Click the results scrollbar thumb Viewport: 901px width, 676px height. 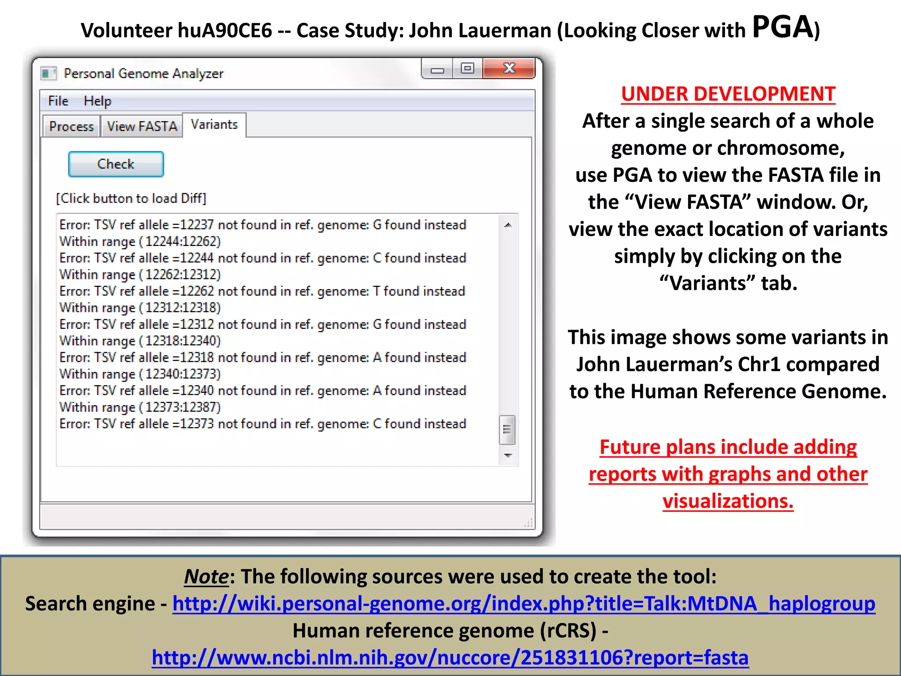507,430
